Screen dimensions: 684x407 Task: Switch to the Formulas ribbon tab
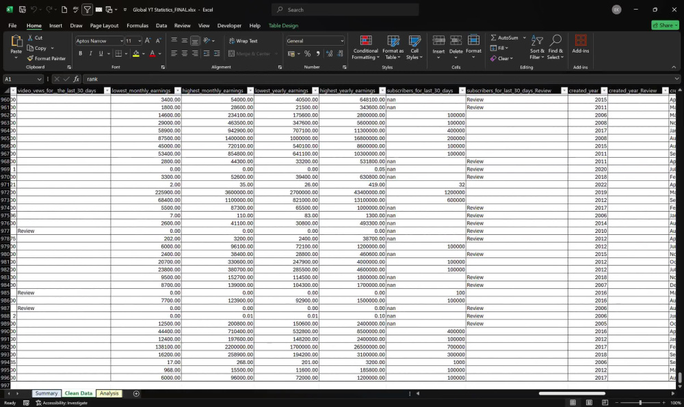click(137, 26)
